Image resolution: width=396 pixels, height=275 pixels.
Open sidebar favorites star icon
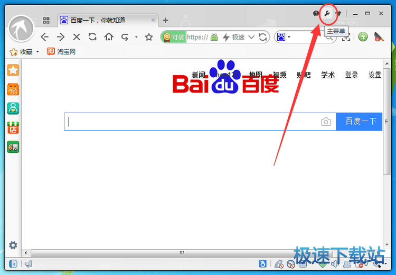tap(13, 70)
